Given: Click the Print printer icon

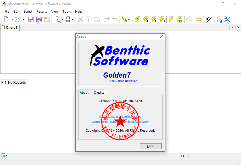Looking at the screenshot, I should coord(68,19).
